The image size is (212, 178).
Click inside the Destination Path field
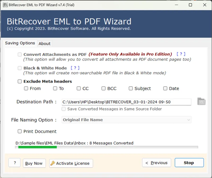pyautogui.click(x=126, y=102)
